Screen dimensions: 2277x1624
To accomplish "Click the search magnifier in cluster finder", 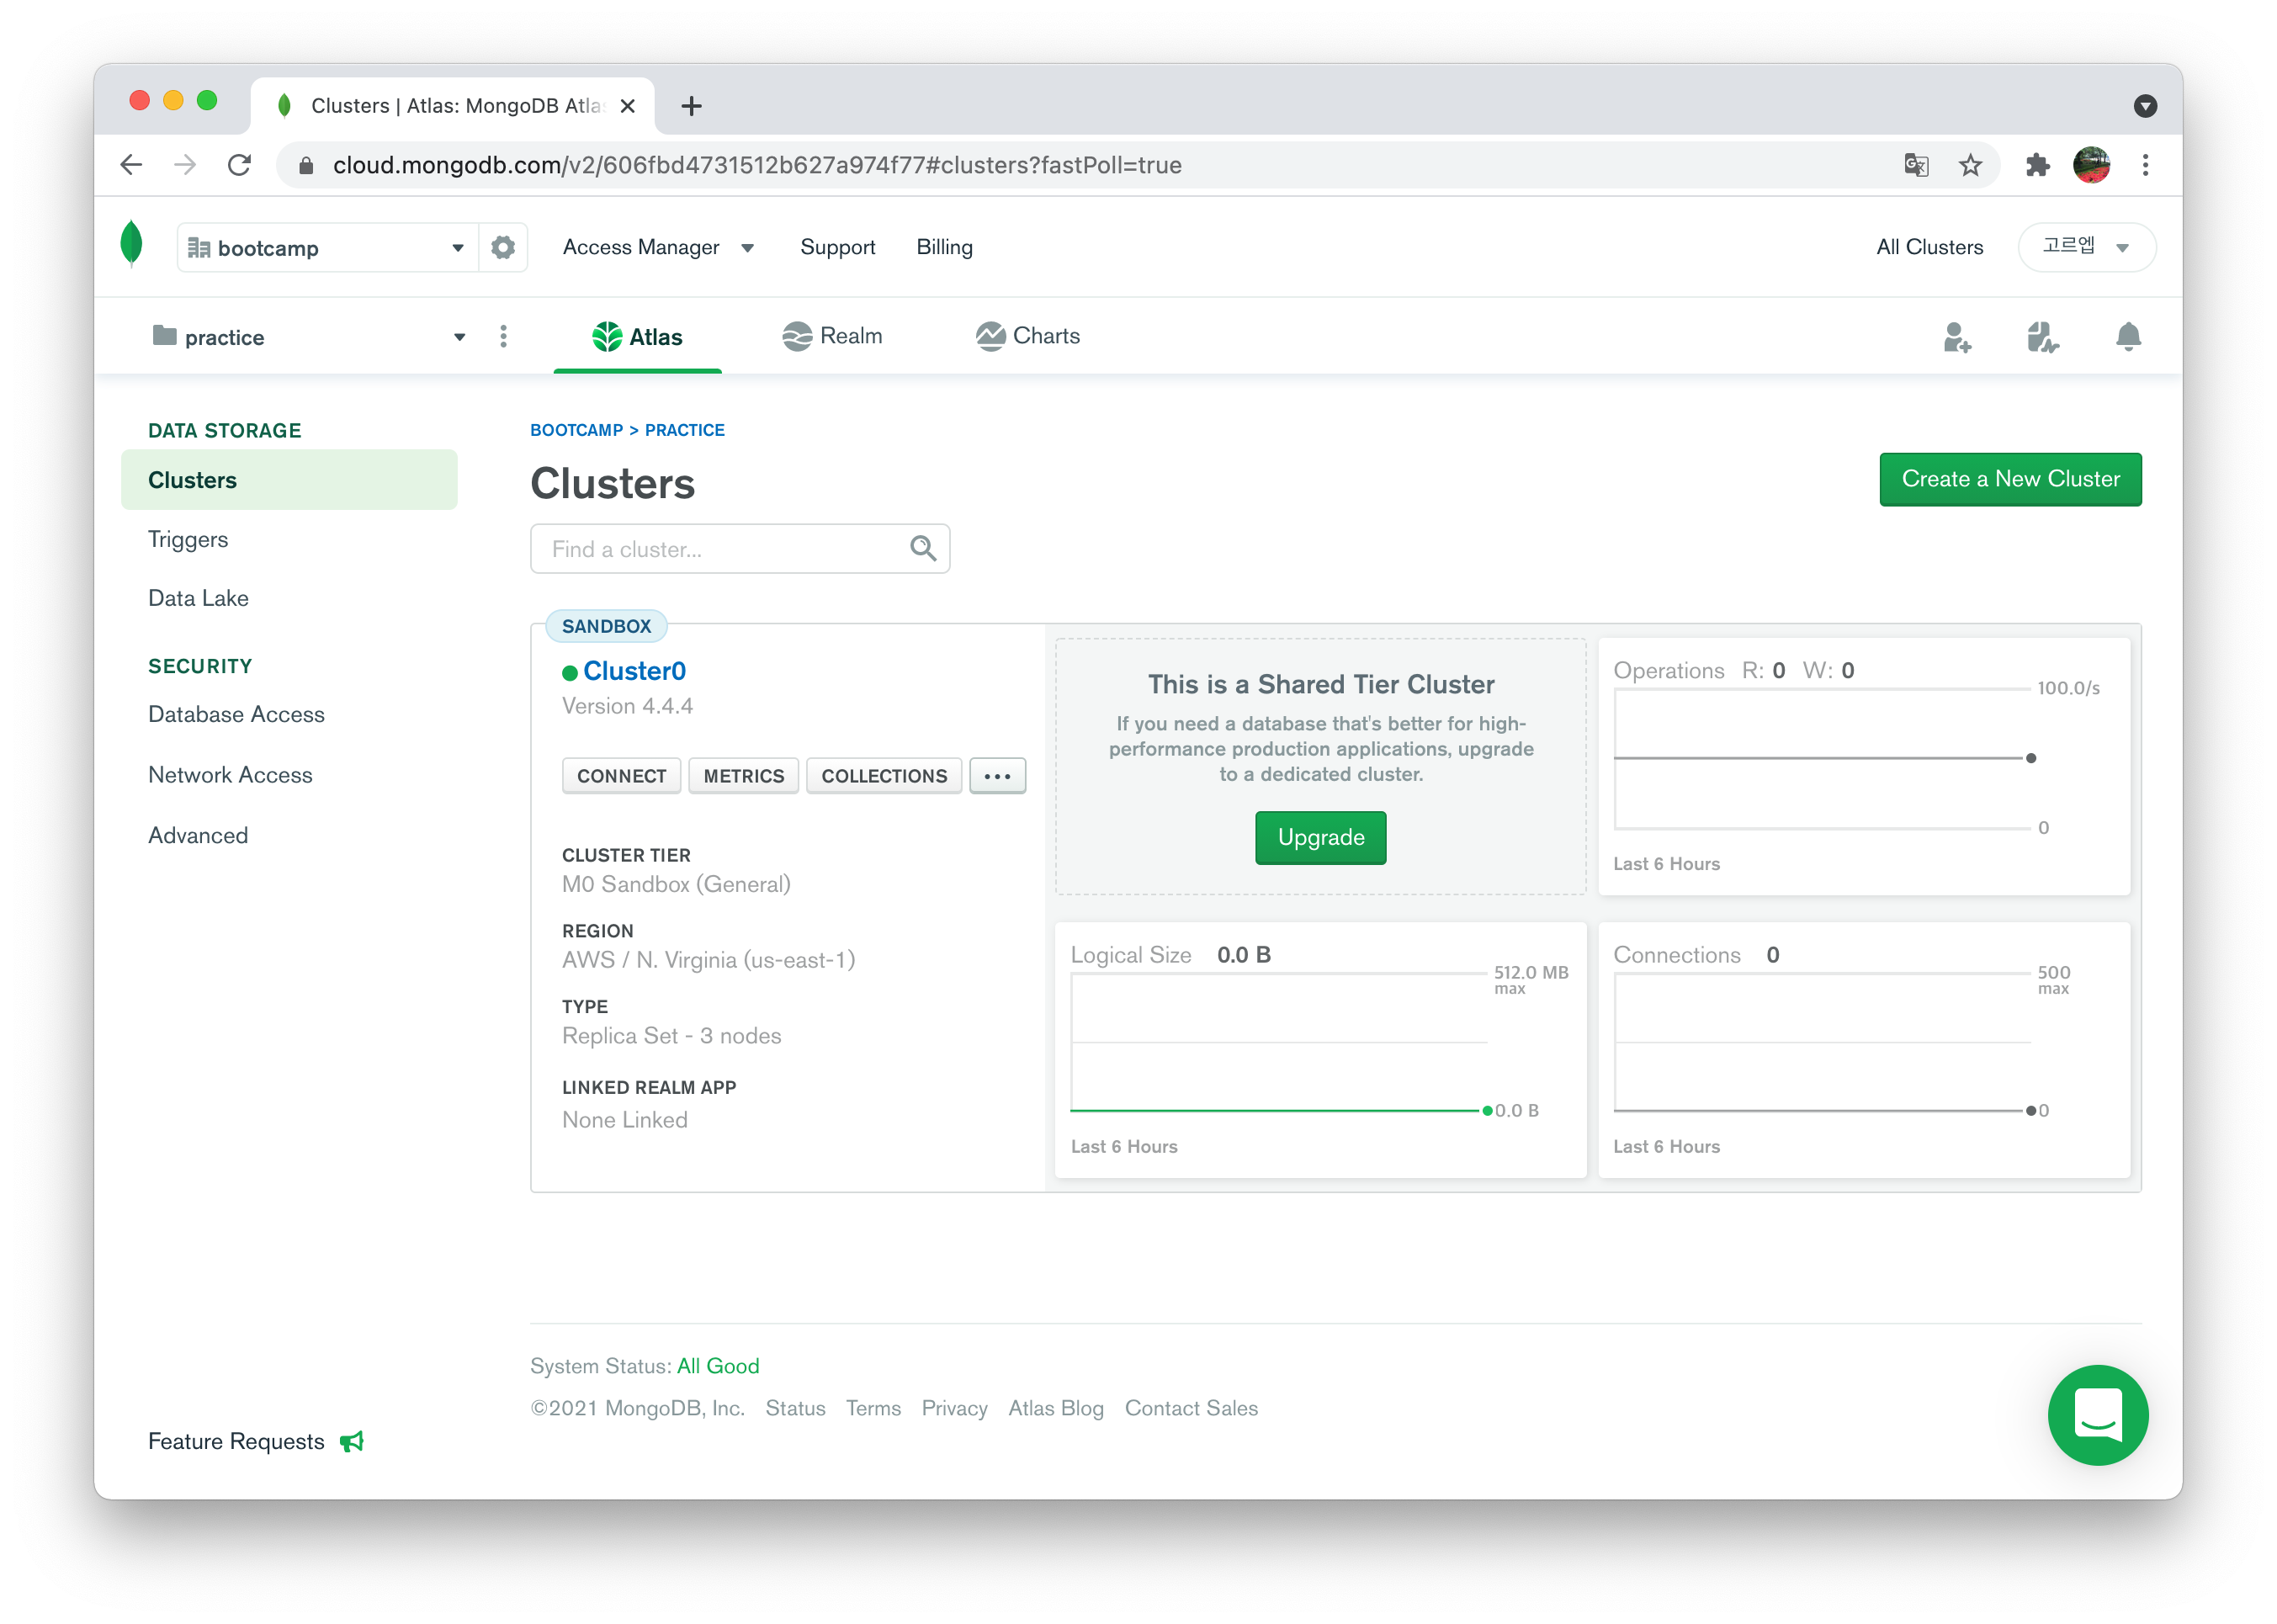I will point(922,548).
